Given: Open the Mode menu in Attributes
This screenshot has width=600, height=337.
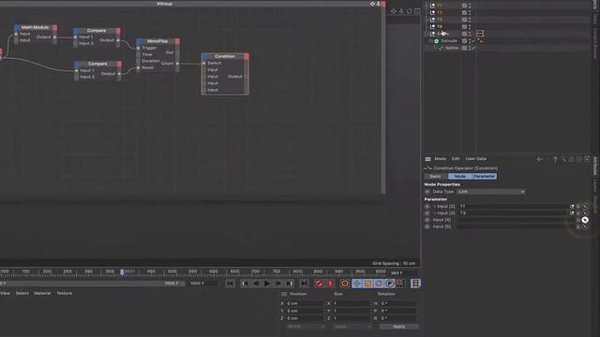Looking at the screenshot, I should point(440,159).
